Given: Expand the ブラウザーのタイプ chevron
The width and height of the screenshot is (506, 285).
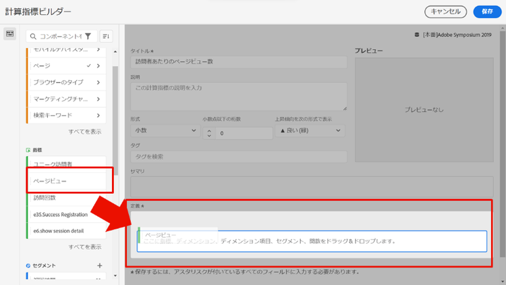Looking at the screenshot, I should [99, 82].
